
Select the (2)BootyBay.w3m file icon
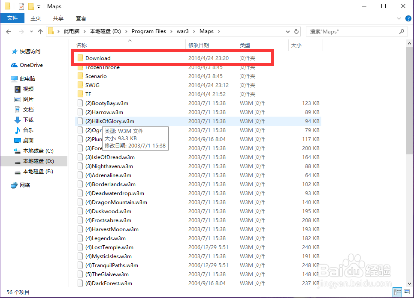coord(80,103)
